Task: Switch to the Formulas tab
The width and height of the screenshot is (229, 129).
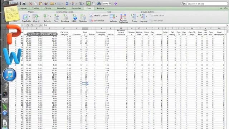Action: pyautogui.click(x=76, y=8)
